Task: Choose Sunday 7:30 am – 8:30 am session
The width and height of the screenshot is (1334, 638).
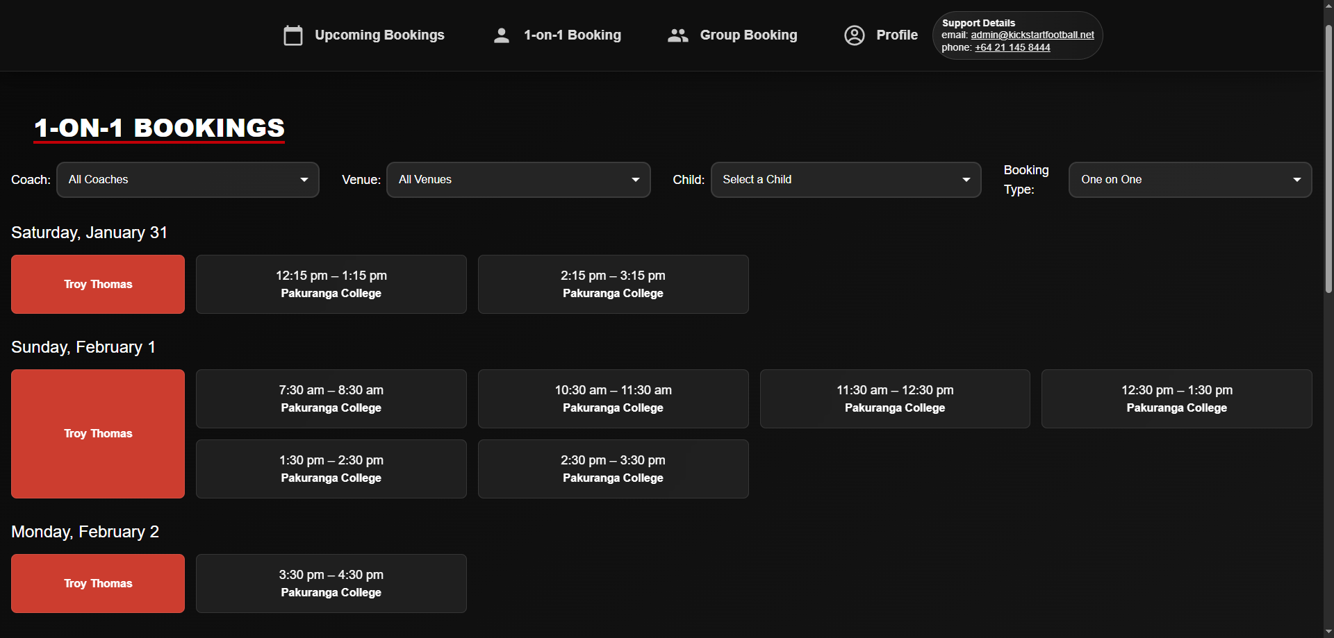Action: tap(331, 398)
